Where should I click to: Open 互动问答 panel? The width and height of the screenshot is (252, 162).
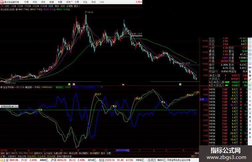[51, 156]
